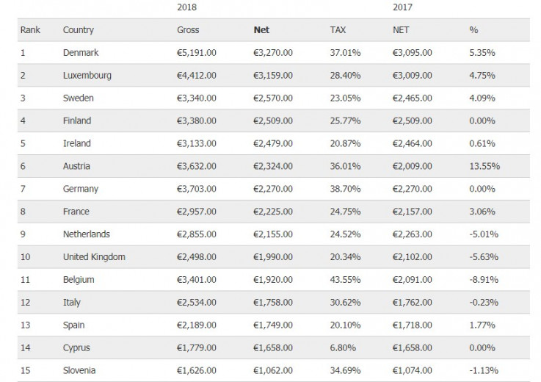Screen dimensions: 541x382
Task: Select the Luxembourg country cell
Action: coord(87,76)
